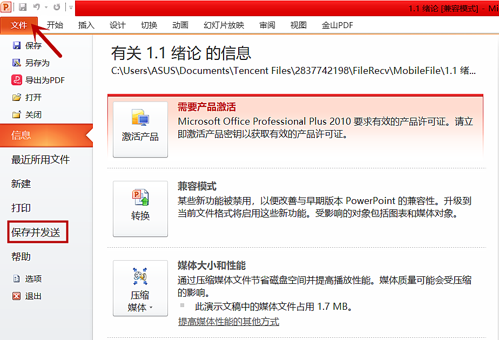Click the 有关 1.1 绪论 的信息 heading
The width and height of the screenshot is (499, 340).
point(181,53)
